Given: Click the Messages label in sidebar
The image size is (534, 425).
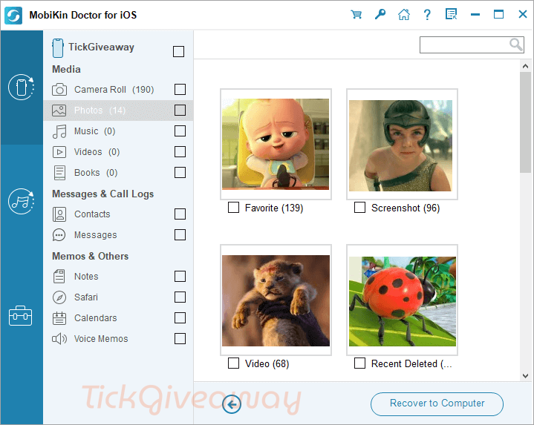Looking at the screenshot, I should tap(96, 235).
